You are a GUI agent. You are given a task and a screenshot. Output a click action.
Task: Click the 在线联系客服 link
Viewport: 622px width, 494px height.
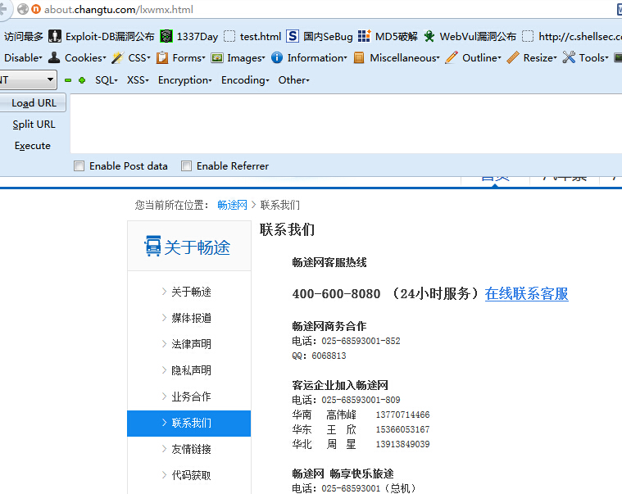tap(526, 294)
